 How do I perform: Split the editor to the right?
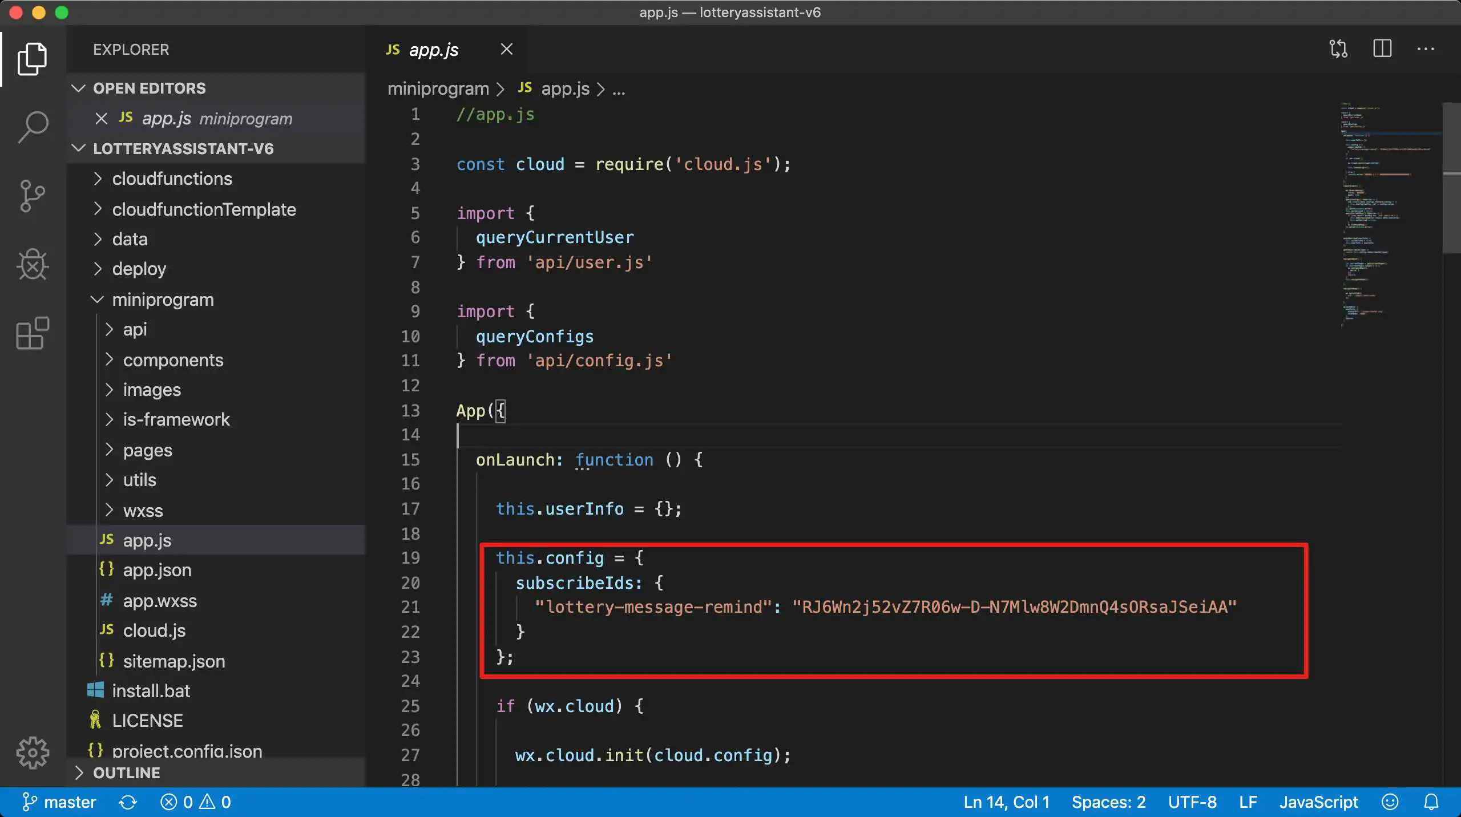click(x=1382, y=49)
